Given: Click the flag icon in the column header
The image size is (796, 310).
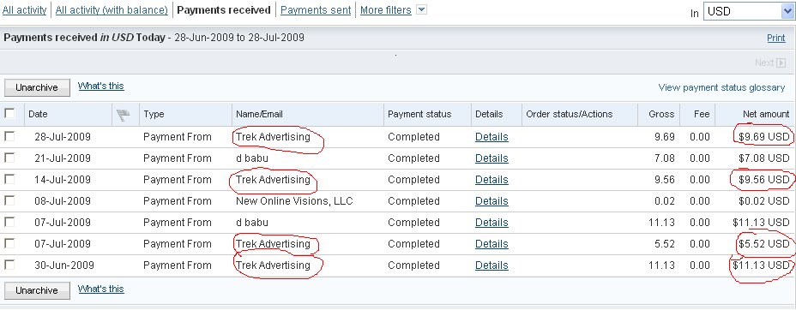Looking at the screenshot, I should tap(123, 116).
